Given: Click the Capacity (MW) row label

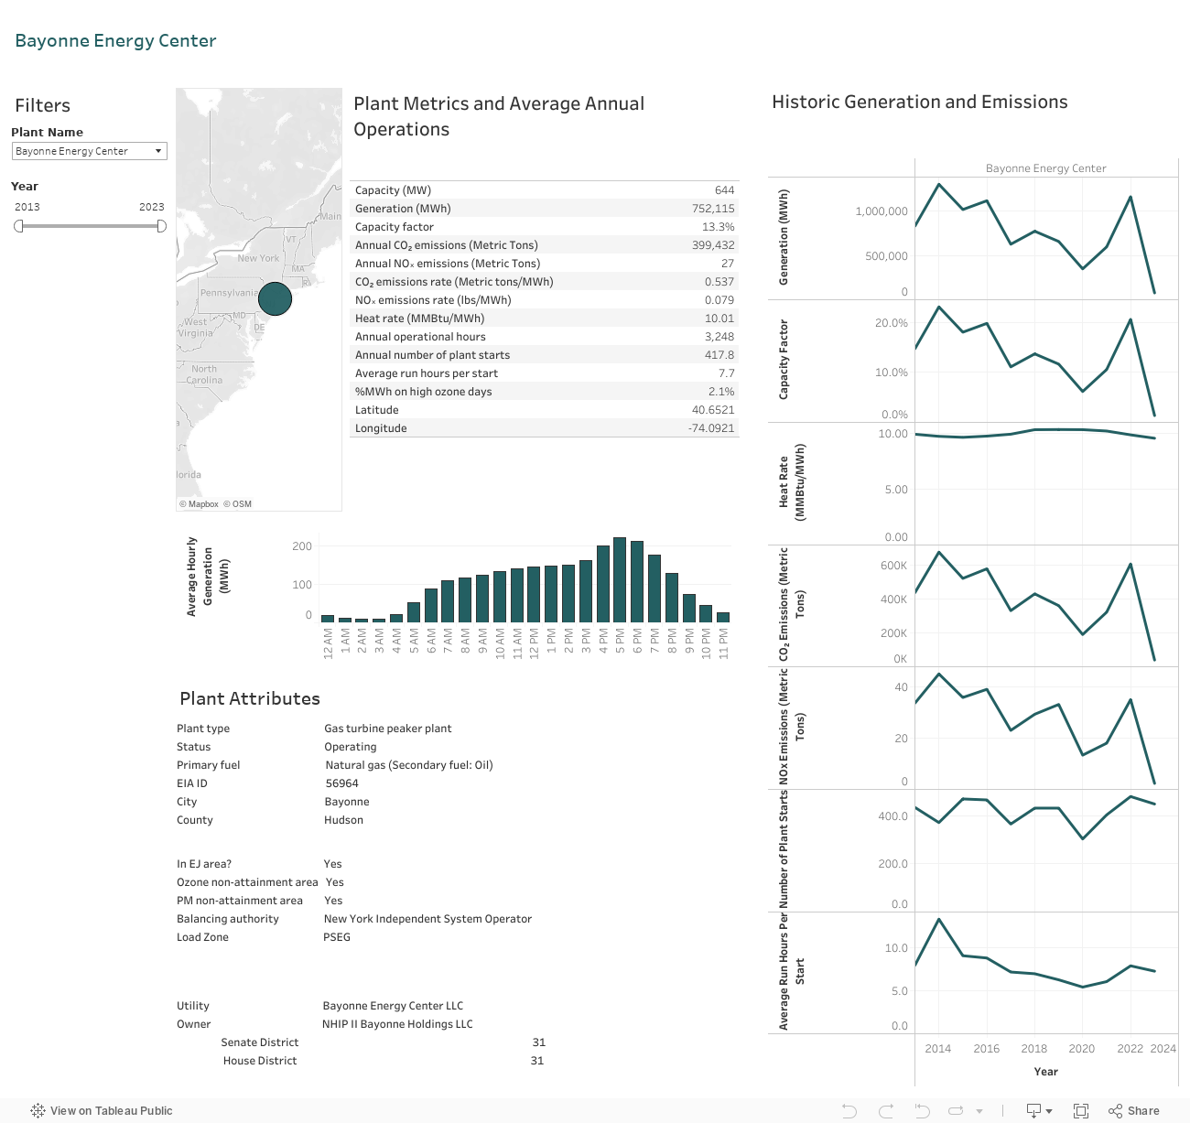Looking at the screenshot, I should 393,190.
